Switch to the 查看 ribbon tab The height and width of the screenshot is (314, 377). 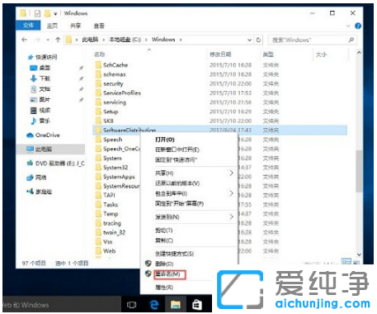tap(99, 26)
